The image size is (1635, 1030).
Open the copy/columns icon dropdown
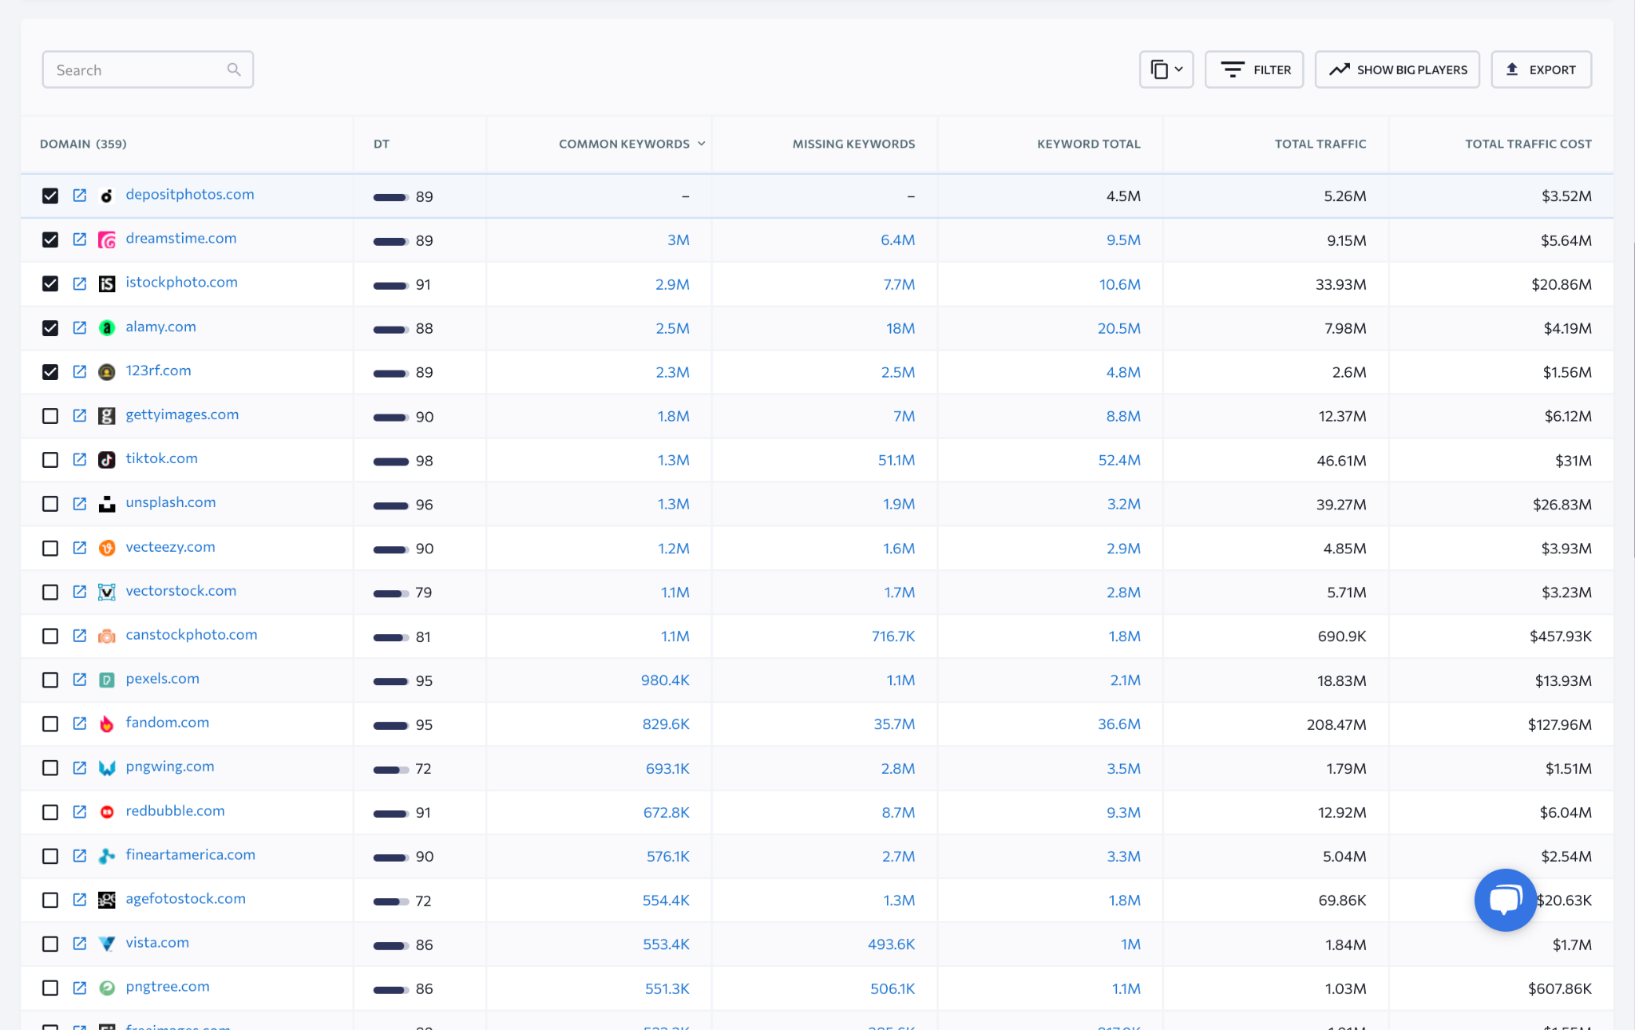pyautogui.click(x=1165, y=69)
